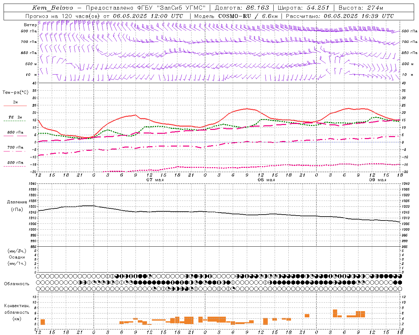Click the solid line swatch under 2м legend
This screenshot has height=335, width=419.
[15, 106]
